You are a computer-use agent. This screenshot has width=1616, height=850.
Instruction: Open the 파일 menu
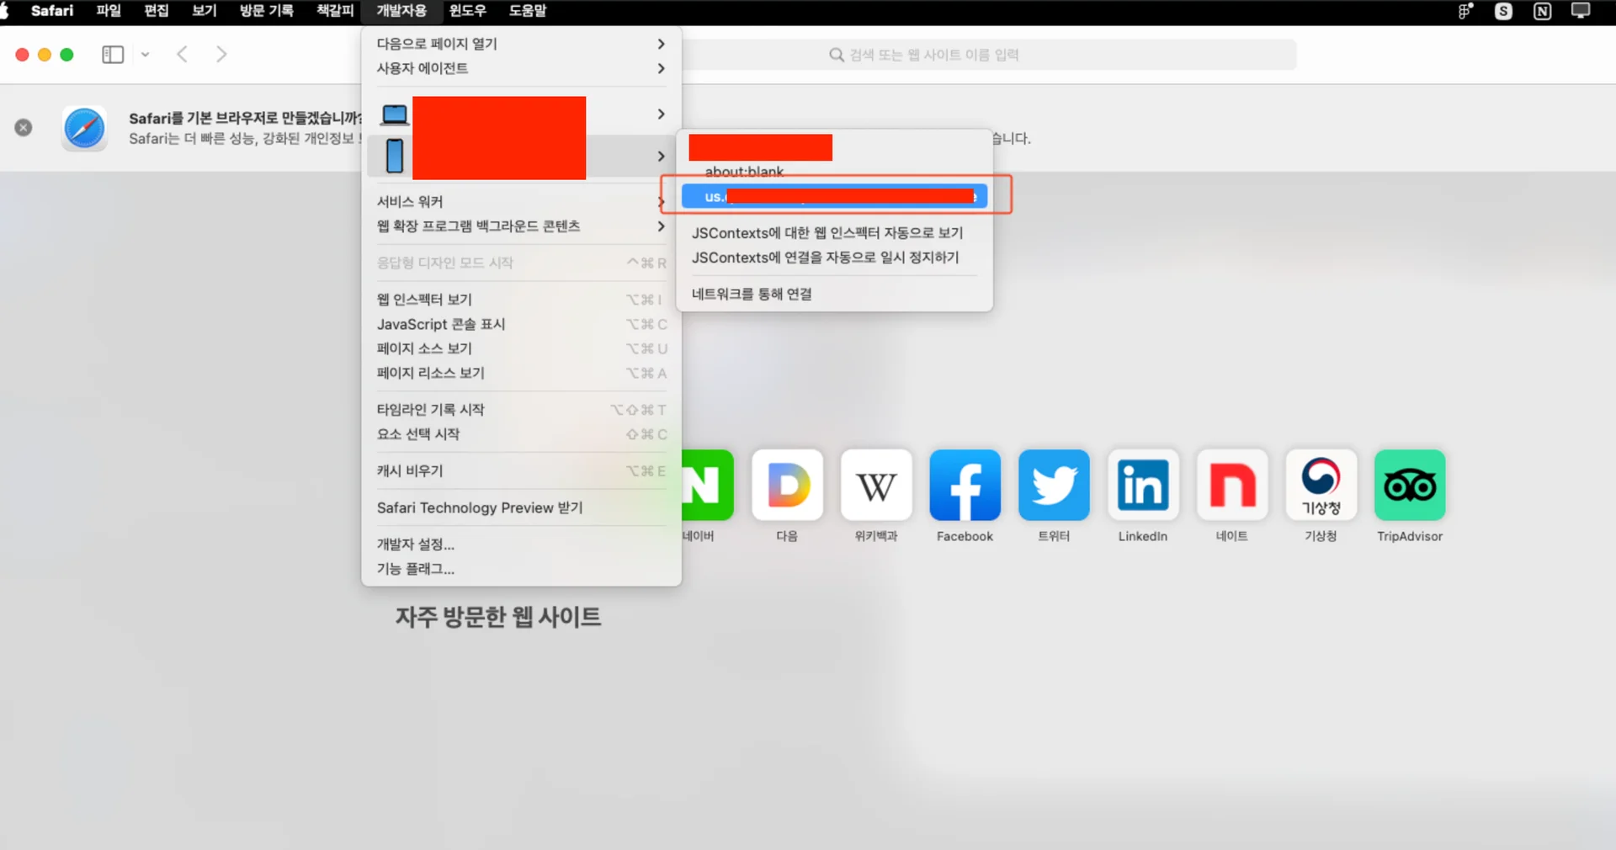coord(109,11)
